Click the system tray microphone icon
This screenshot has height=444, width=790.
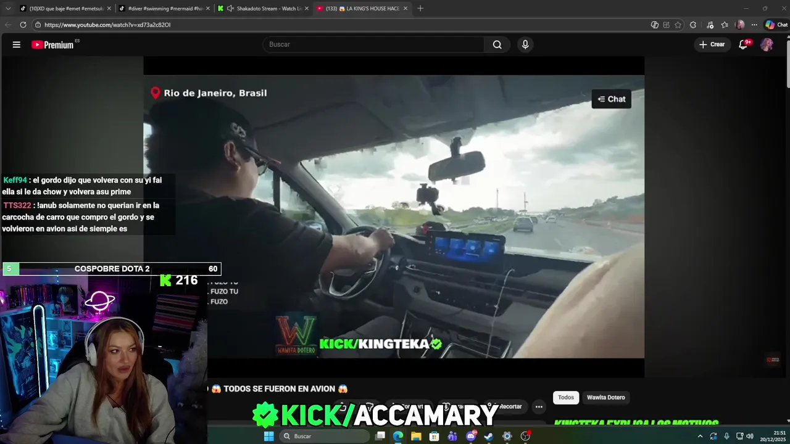[x=726, y=436]
